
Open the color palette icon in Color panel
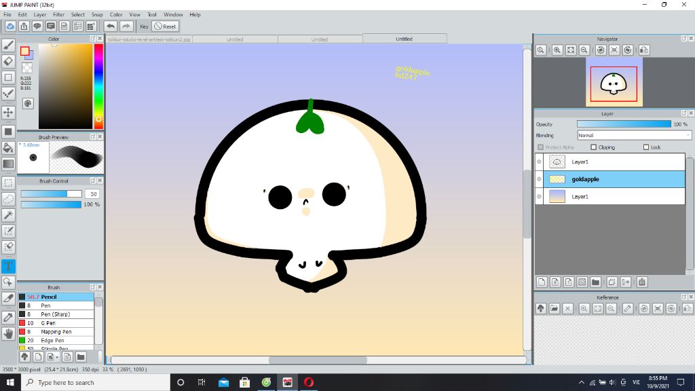(x=27, y=103)
